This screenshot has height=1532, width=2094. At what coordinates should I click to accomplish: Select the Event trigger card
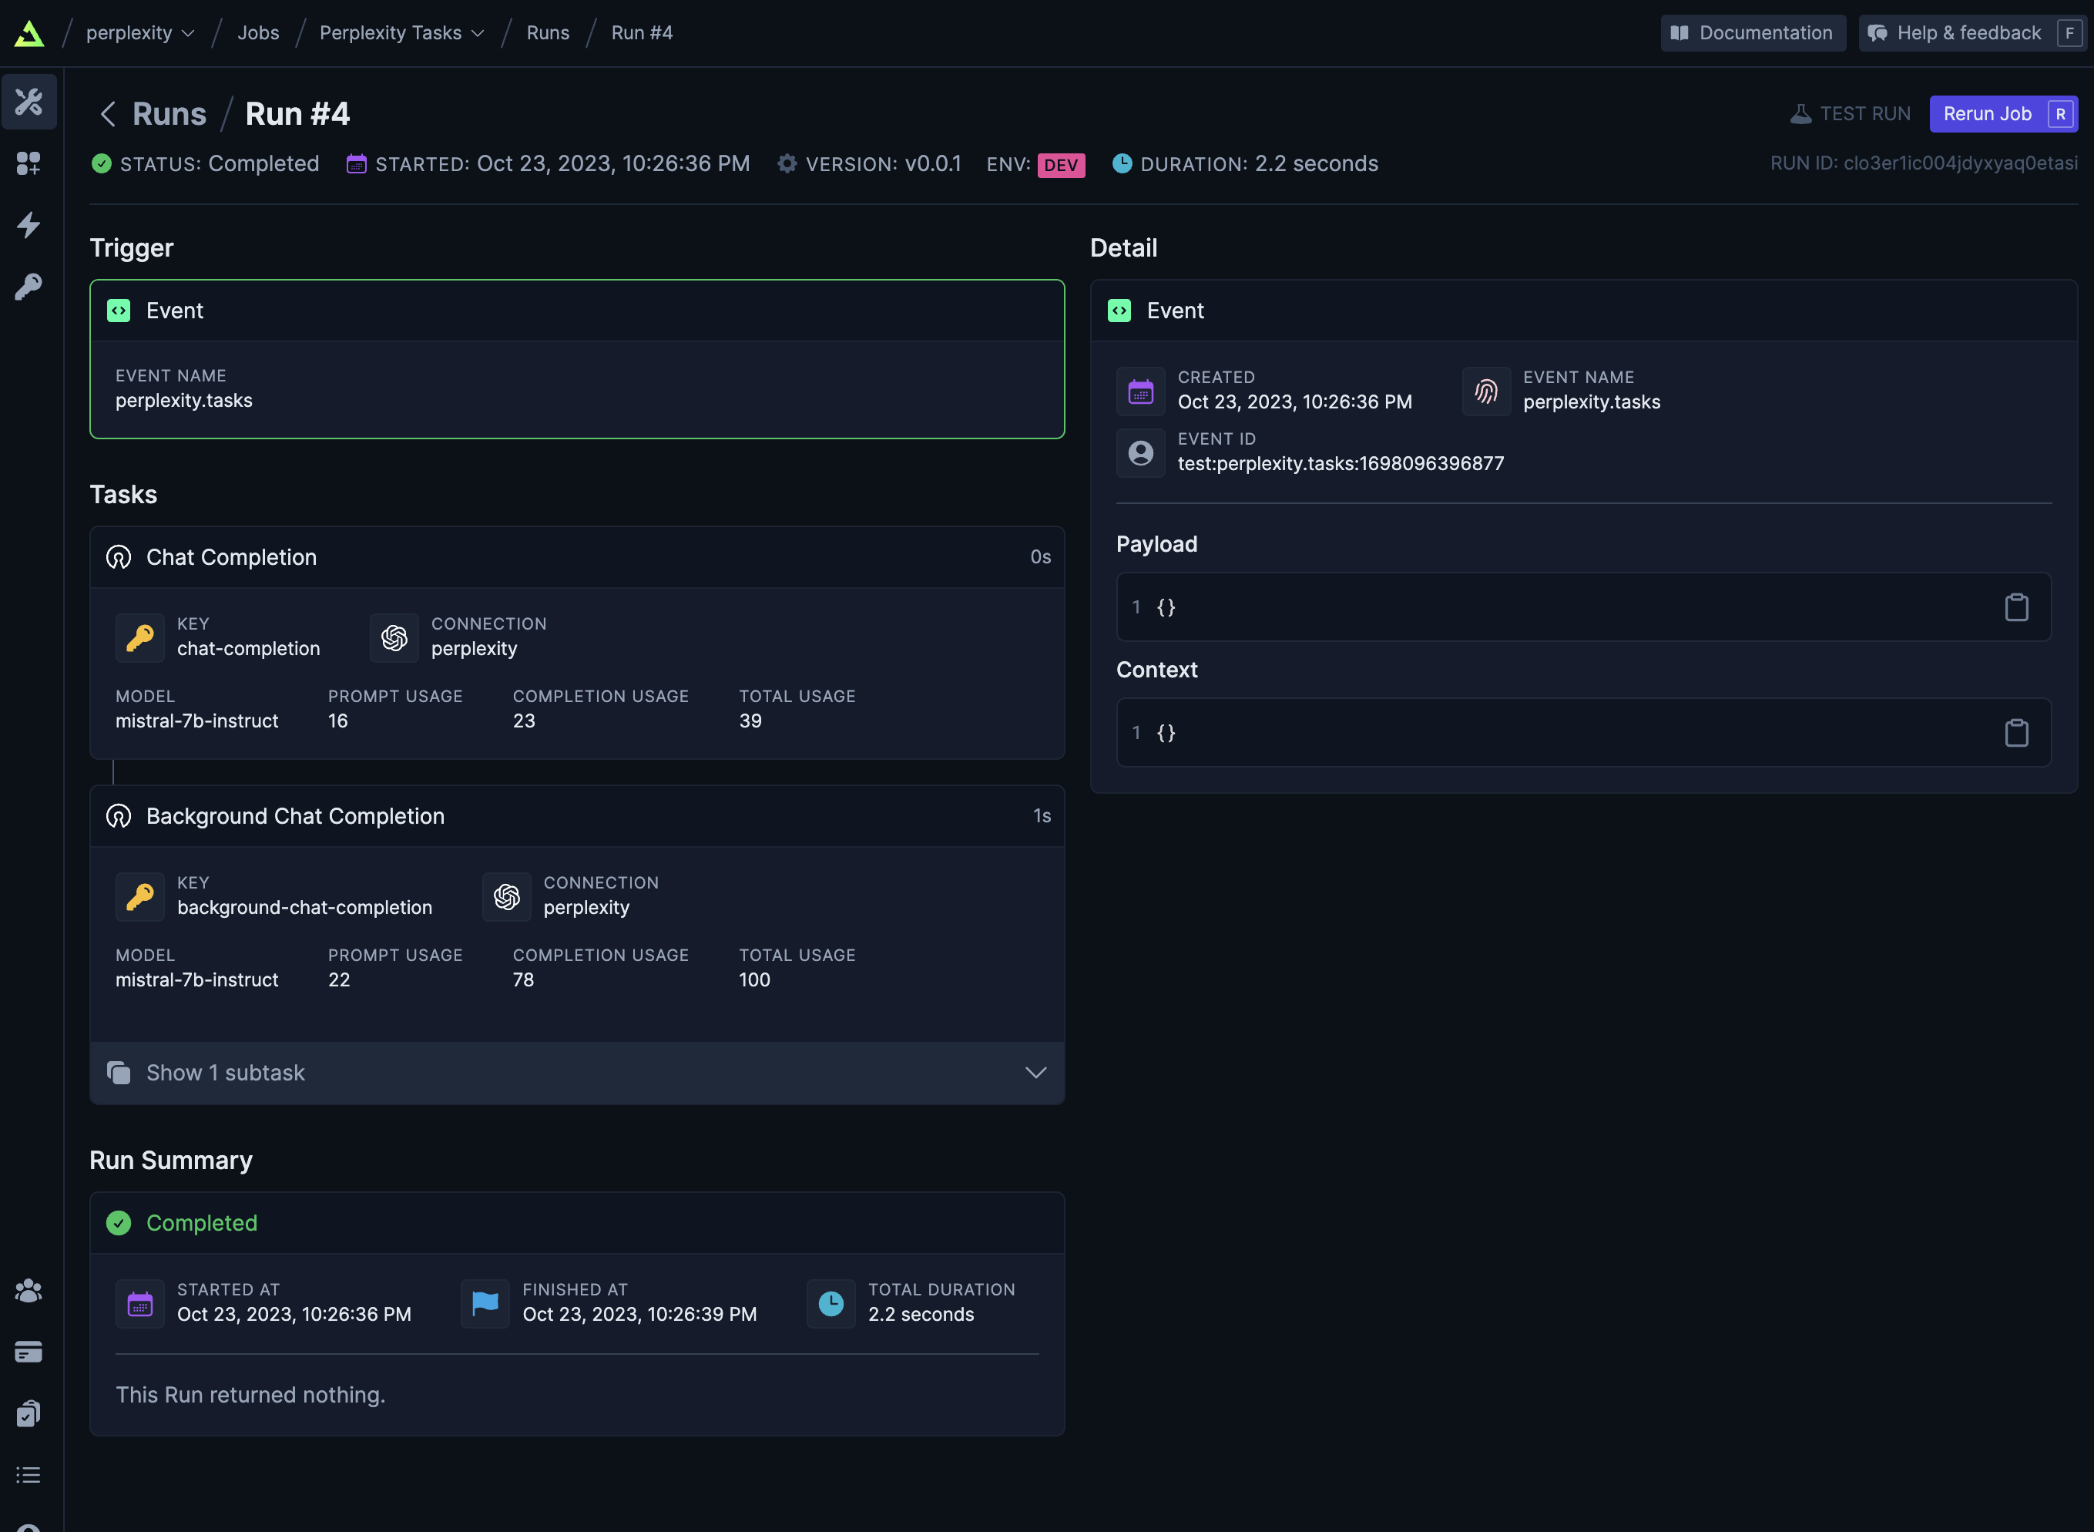576,359
